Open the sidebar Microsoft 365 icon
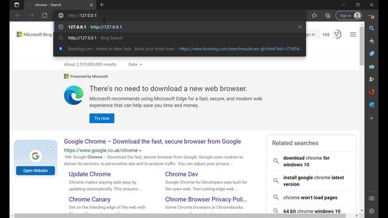This screenshot has width=388, height=218. (372, 92)
